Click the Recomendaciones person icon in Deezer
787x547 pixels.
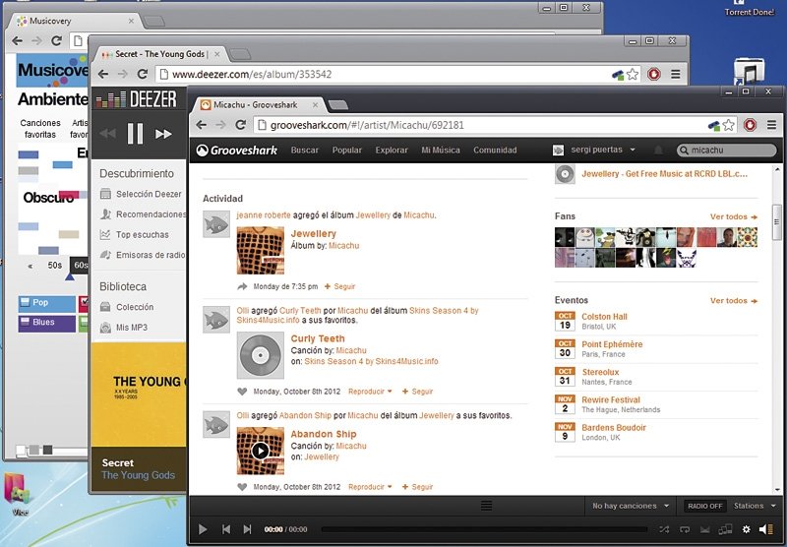105,214
